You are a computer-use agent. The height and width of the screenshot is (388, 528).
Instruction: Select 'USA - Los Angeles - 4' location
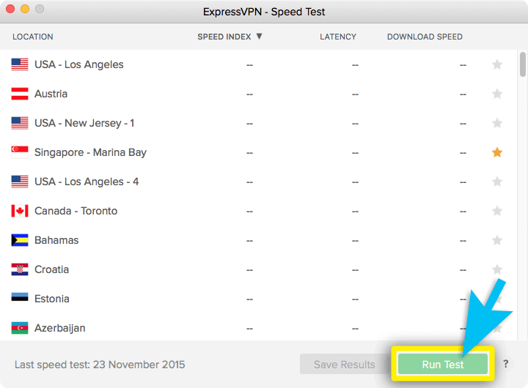[x=87, y=182]
